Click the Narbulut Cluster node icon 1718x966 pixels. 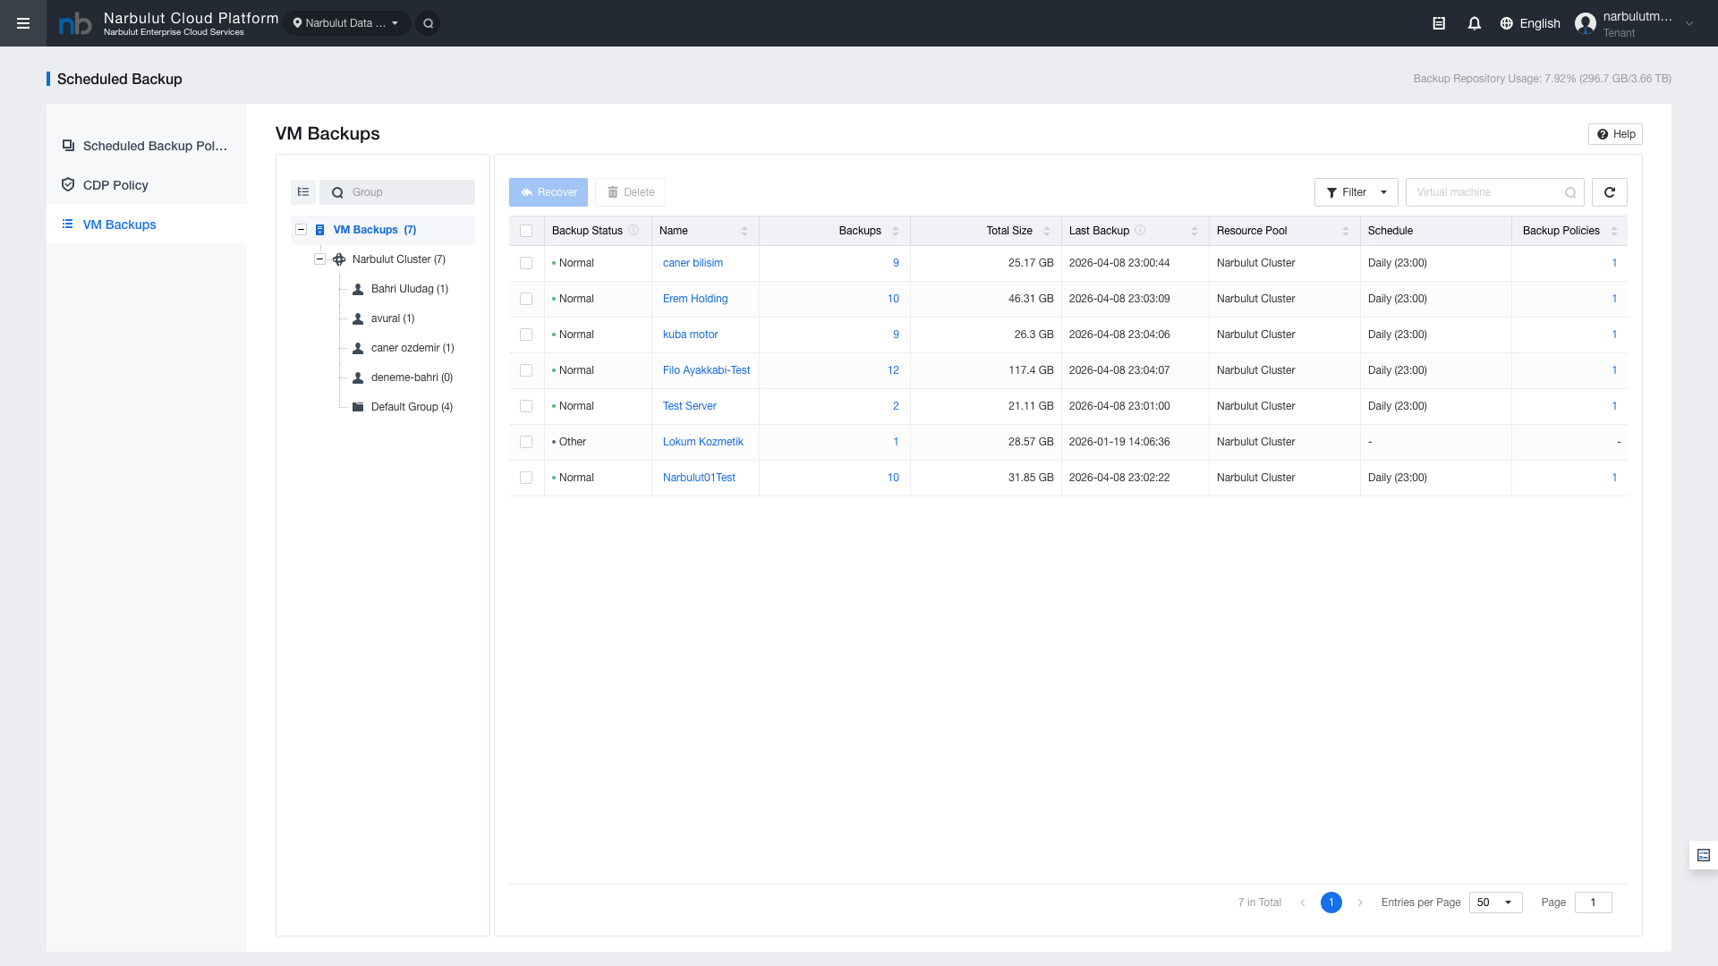coord(339,259)
